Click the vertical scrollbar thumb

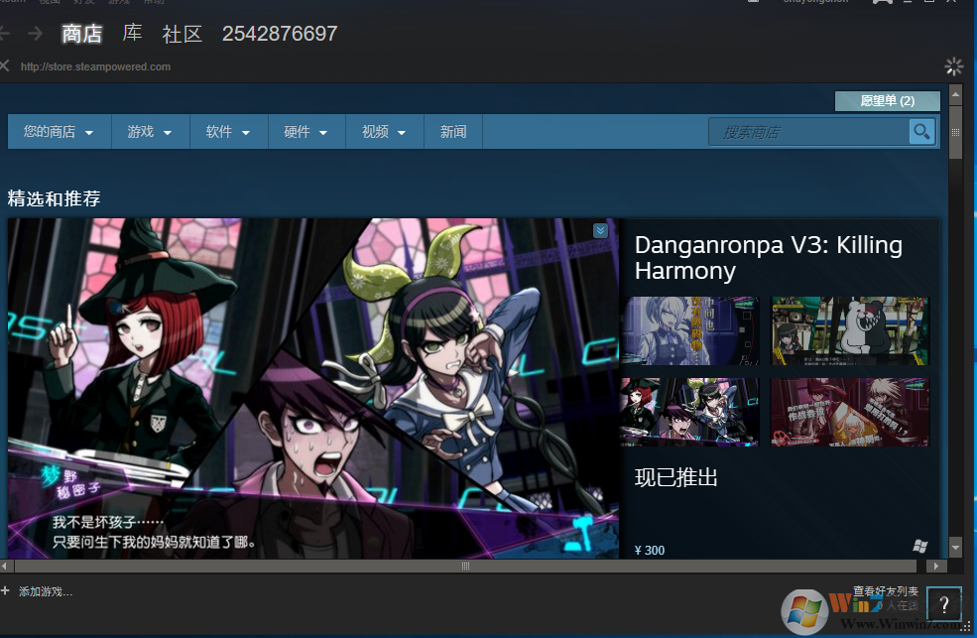coord(955,132)
